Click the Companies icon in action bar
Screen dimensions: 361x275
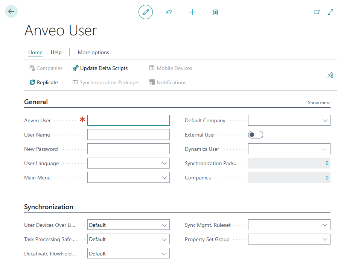point(32,68)
